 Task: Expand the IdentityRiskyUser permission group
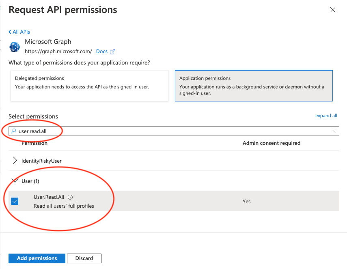(15, 161)
